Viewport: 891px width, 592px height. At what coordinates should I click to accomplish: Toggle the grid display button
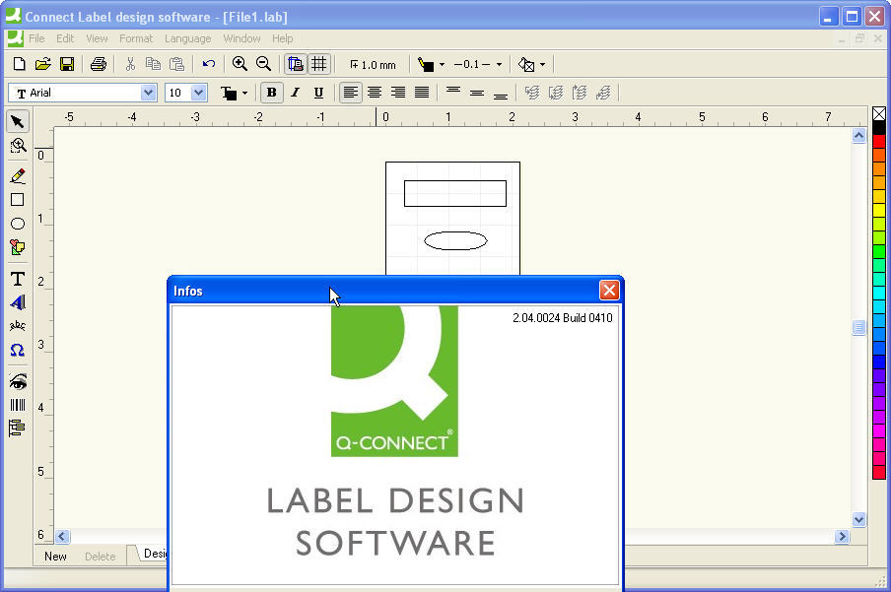point(318,64)
